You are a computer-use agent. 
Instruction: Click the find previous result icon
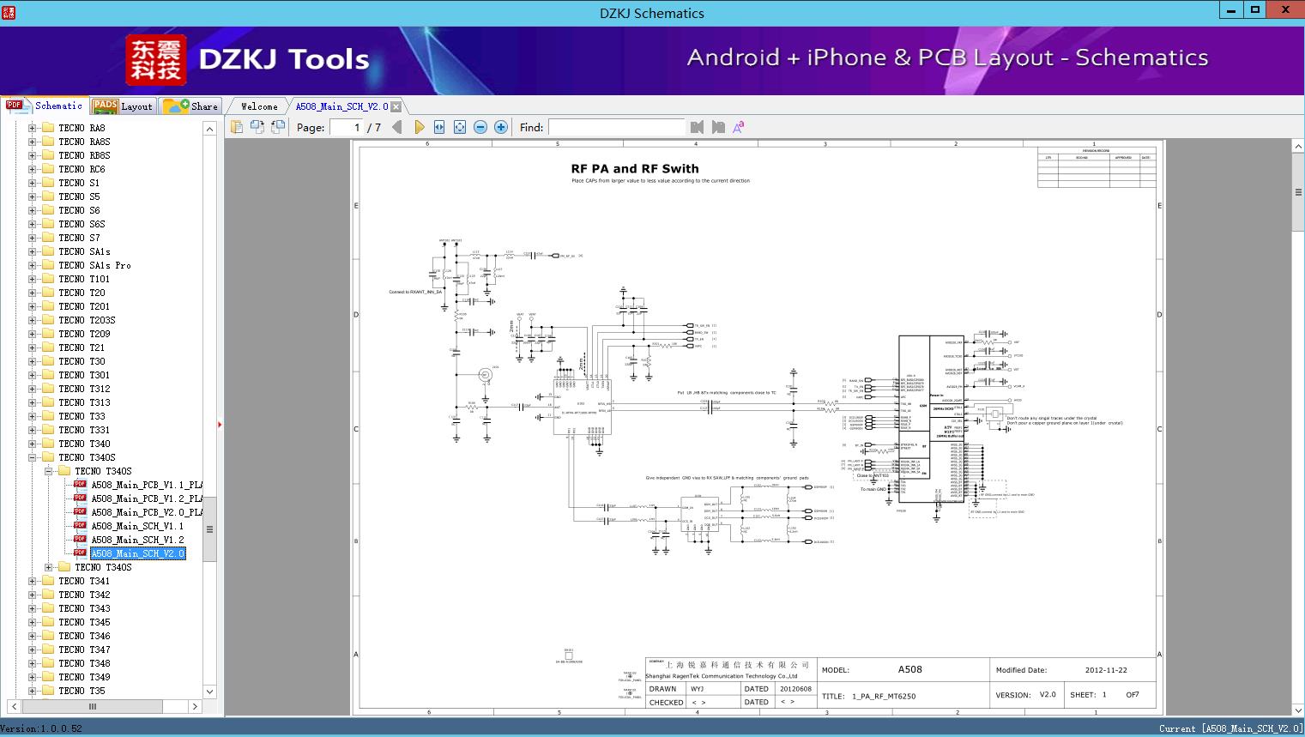point(697,127)
